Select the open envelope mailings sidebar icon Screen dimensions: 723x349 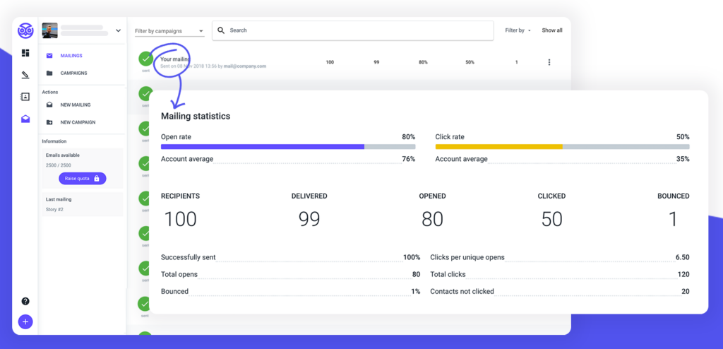point(25,119)
